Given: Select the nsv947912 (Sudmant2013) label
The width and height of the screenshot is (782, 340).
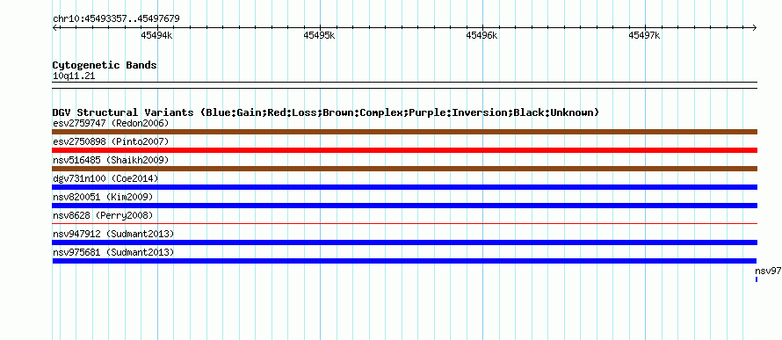Looking at the screenshot, I should point(113,234).
